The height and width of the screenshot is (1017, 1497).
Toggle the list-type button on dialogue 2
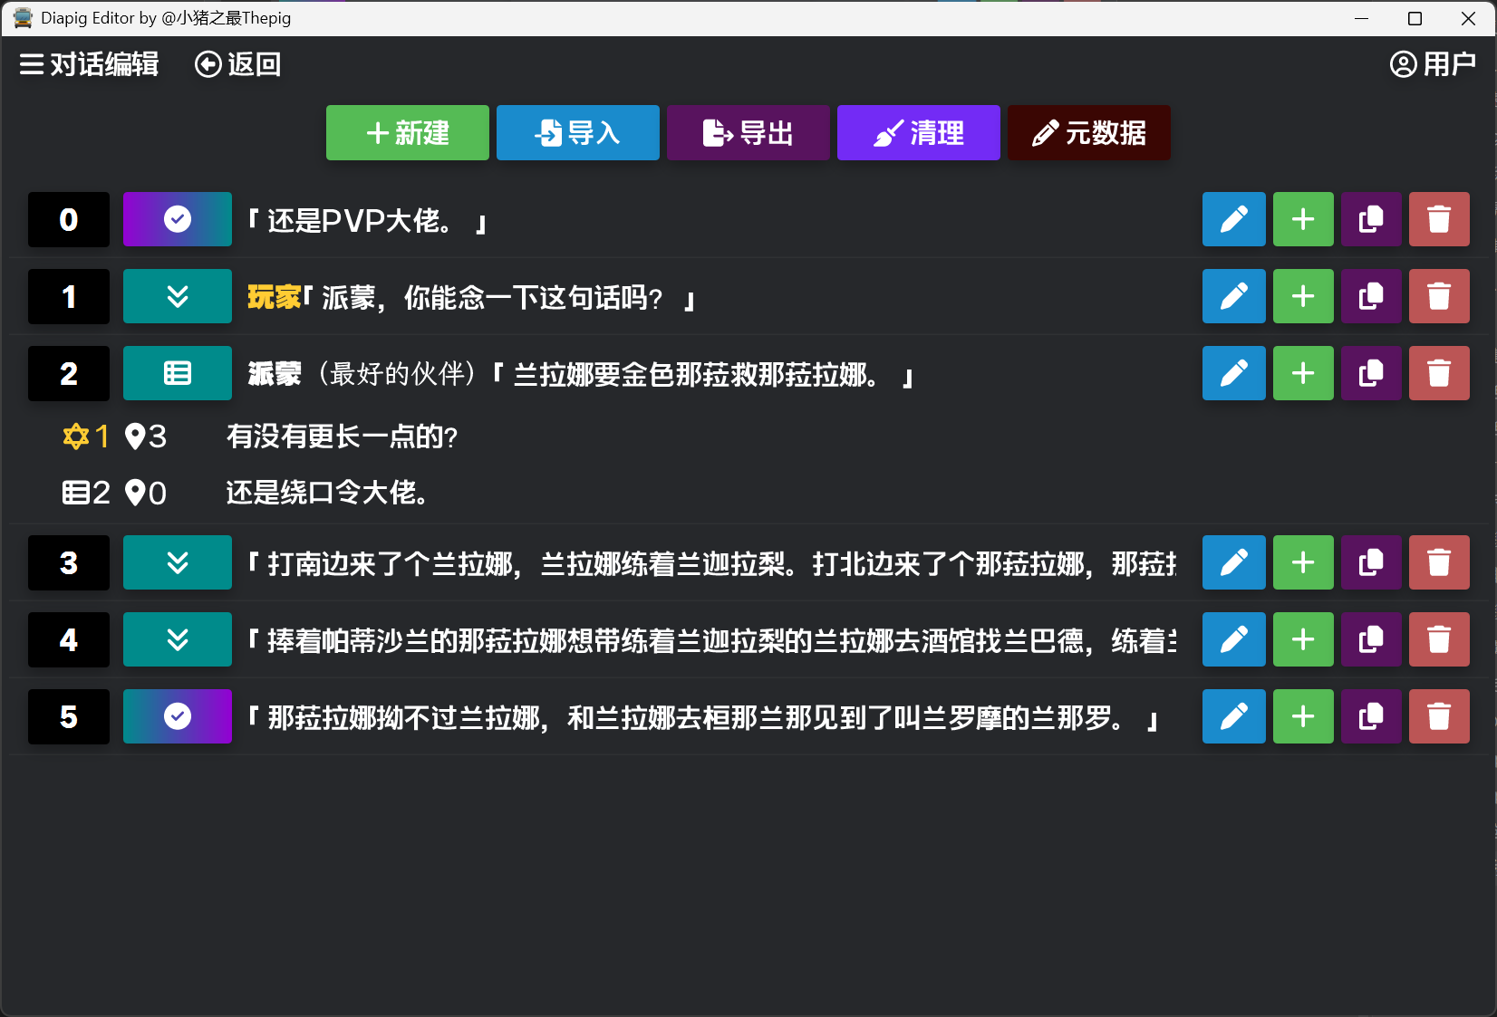click(178, 373)
